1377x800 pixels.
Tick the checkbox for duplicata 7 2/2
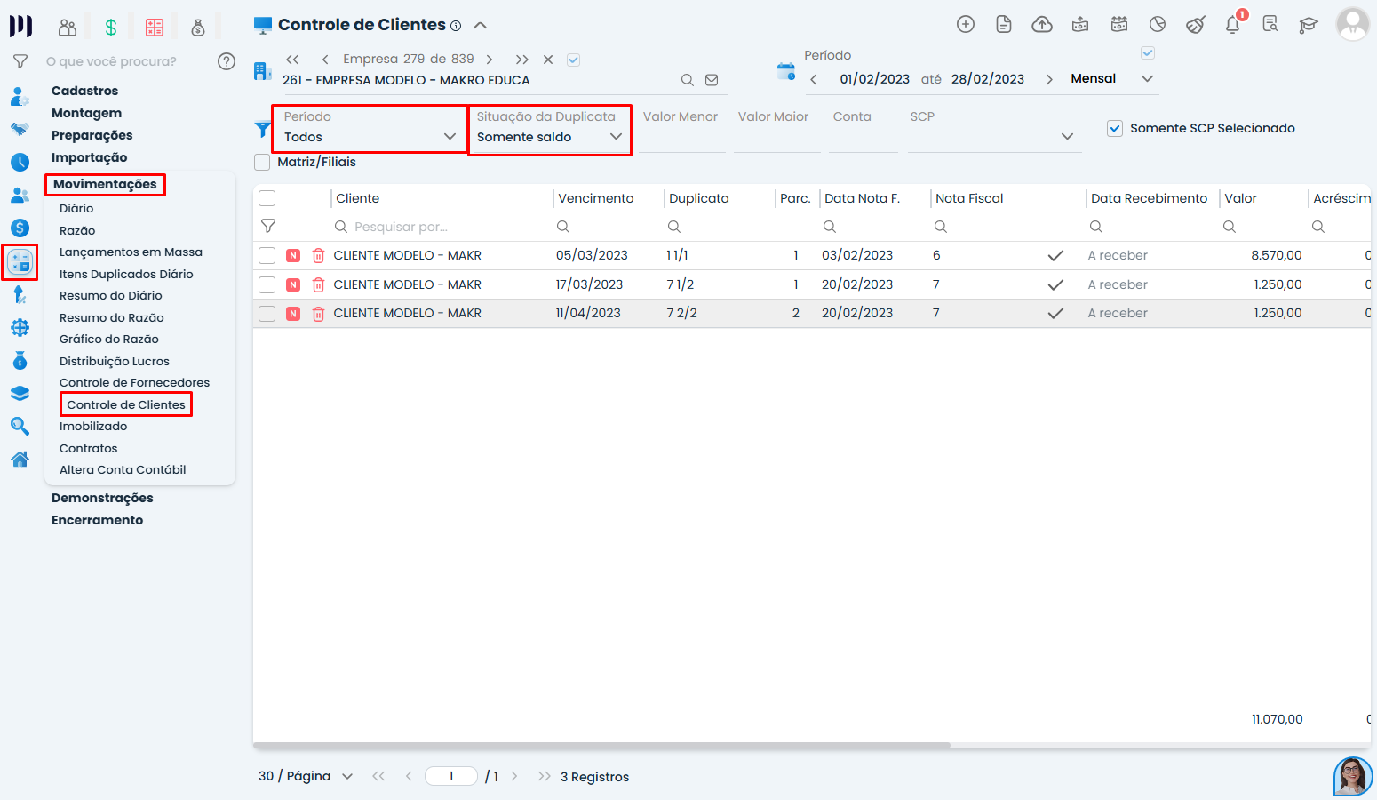(x=267, y=314)
